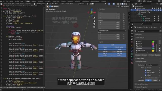Toggle camera view icon in viewport

94,24
